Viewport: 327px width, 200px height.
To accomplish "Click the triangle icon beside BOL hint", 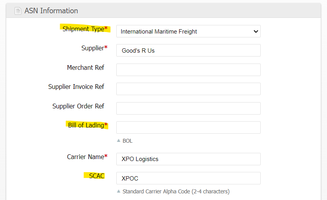I will coord(119,141).
